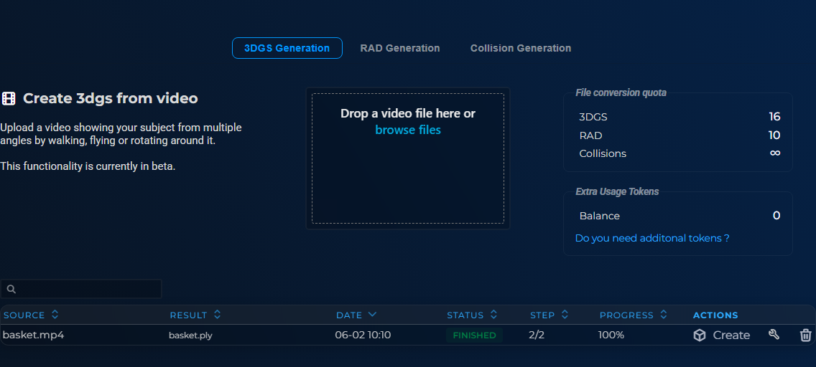Sort table by STEP column
This screenshot has width=816, height=367.
tap(549, 315)
